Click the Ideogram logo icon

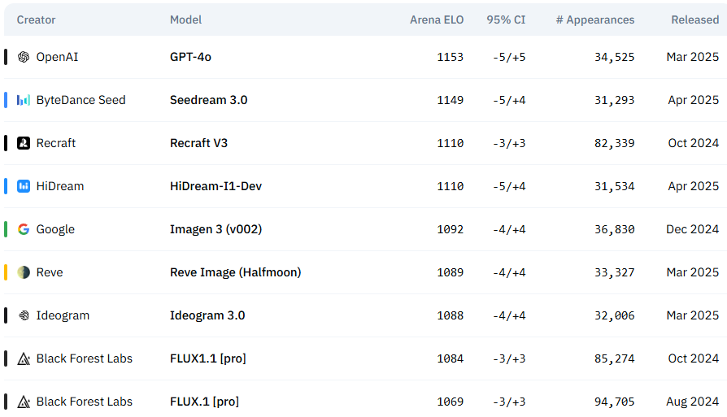tap(24, 315)
